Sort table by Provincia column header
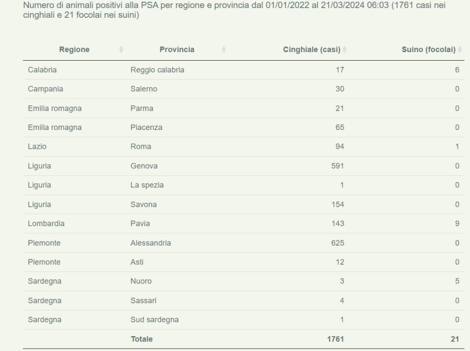 tap(177, 50)
